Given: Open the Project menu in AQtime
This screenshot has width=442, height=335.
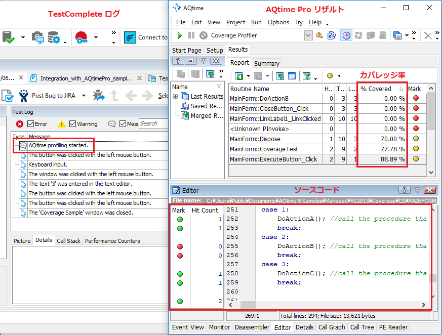Looking at the screenshot, I should [x=235, y=22].
